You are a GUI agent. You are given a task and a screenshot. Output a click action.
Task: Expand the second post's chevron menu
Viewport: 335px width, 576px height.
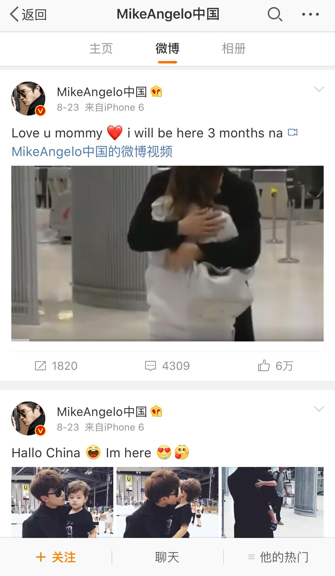[x=319, y=409]
